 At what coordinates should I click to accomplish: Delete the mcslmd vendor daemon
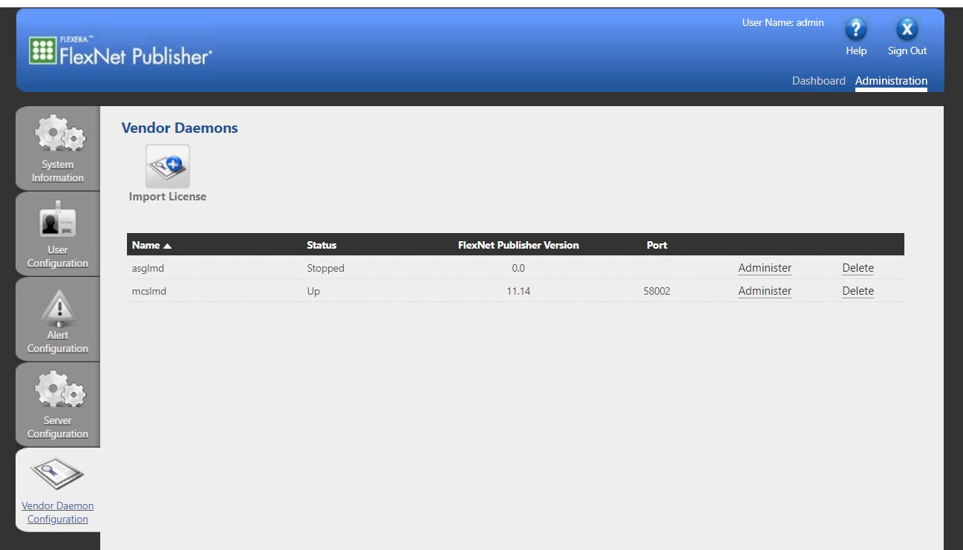[858, 291]
